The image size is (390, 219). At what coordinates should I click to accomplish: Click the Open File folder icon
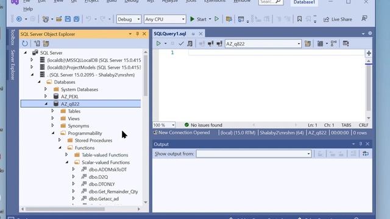pyautogui.click(x=59, y=19)
